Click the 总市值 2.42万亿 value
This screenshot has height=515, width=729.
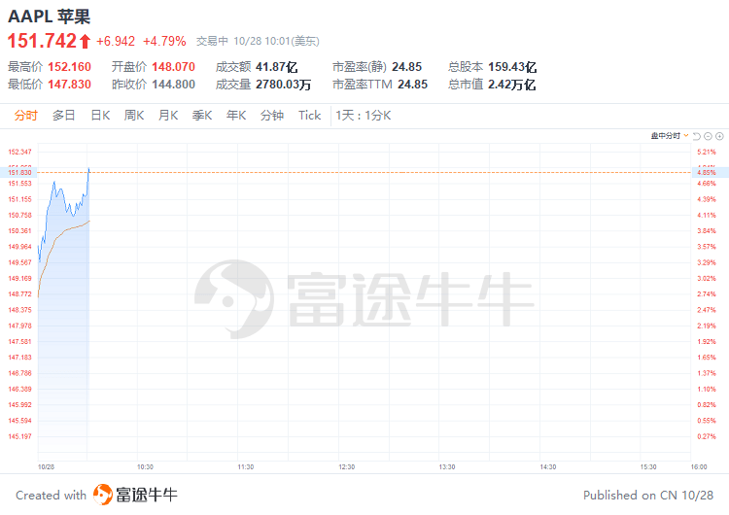tap(512, 85)
